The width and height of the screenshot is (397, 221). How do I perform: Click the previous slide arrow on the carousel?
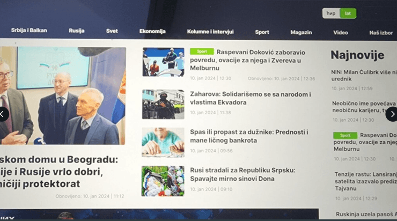[4, 114]
